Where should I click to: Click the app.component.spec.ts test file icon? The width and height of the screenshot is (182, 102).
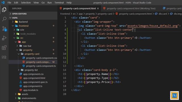point(21,82)
